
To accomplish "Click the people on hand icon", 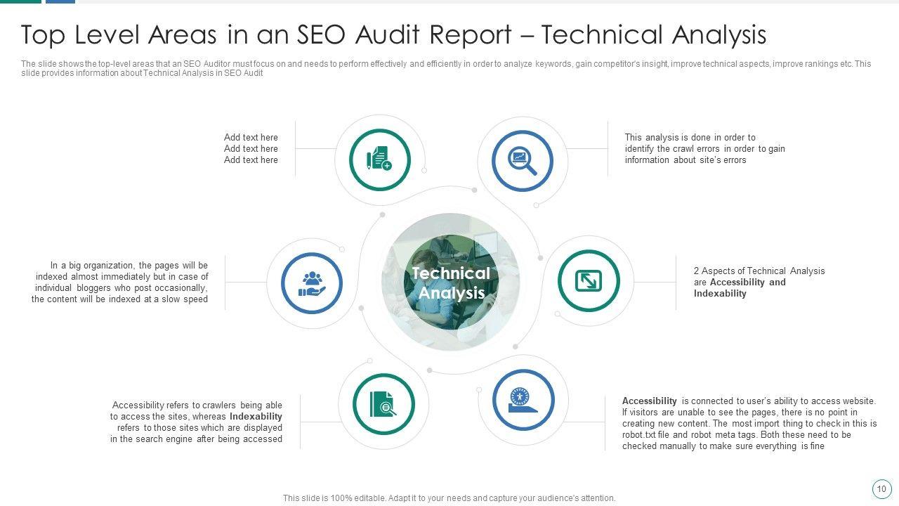I will pos(312,283).
